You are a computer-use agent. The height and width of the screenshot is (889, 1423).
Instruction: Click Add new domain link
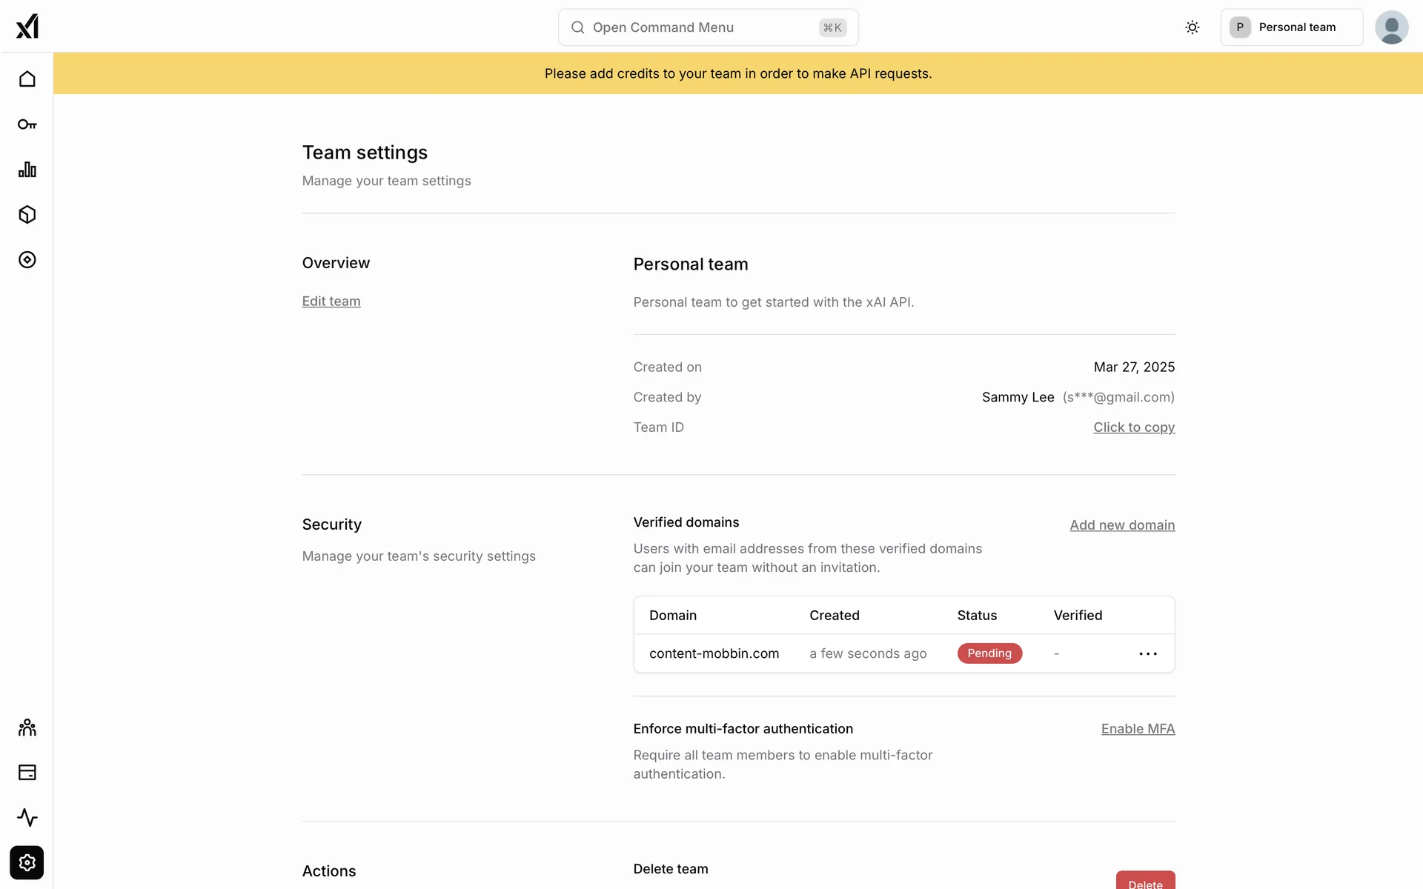pos(1122,525)
